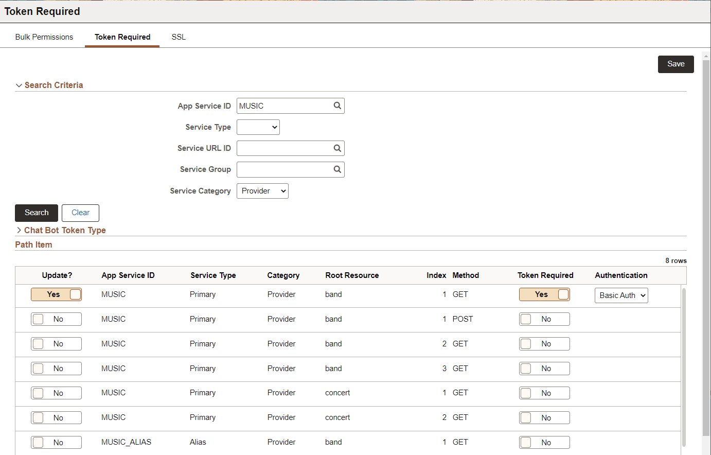711x455 pixels.
Task: Enable Token Required for the MUSIC_ALIAS row
Action: tap(544, 443)
